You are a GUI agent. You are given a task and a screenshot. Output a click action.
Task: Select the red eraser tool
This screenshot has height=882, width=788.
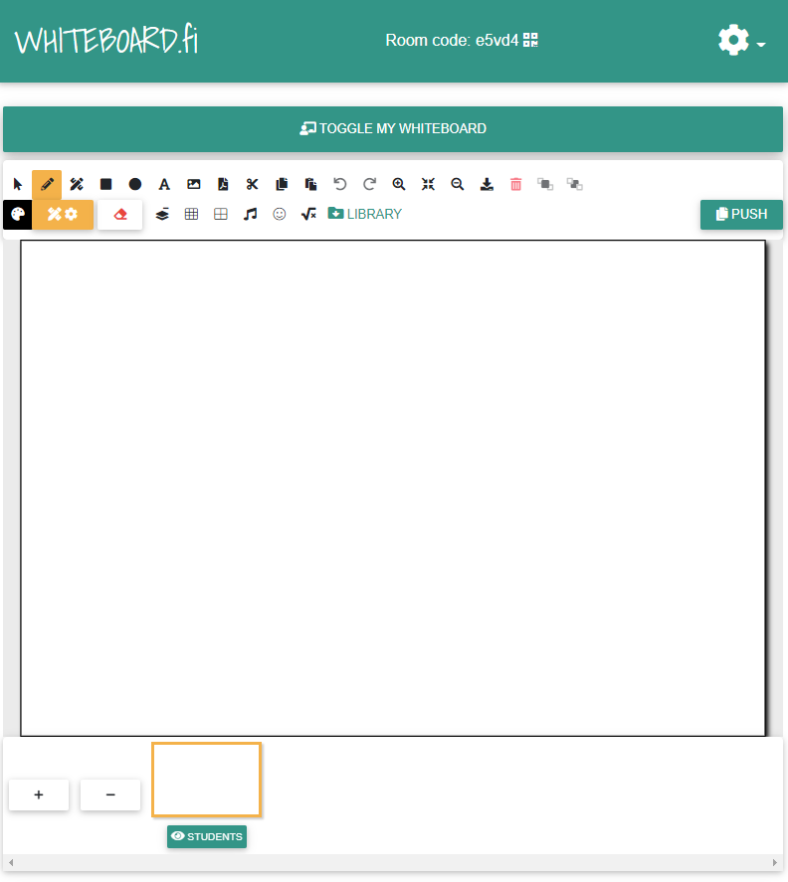[x=120, y=214]
